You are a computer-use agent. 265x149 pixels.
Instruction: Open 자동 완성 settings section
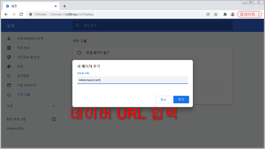(x=23, y=48)
